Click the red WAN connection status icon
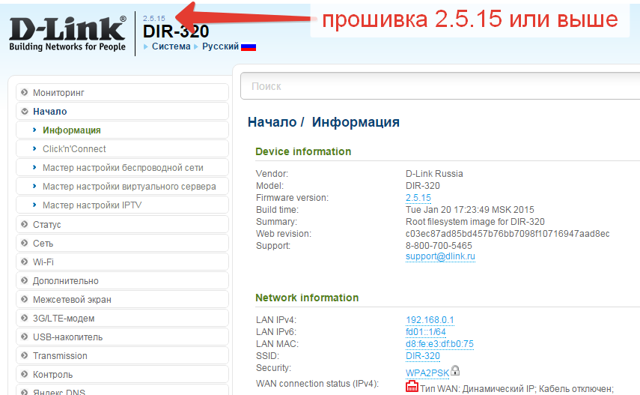The image size is (640, 395). coord(412,387)
